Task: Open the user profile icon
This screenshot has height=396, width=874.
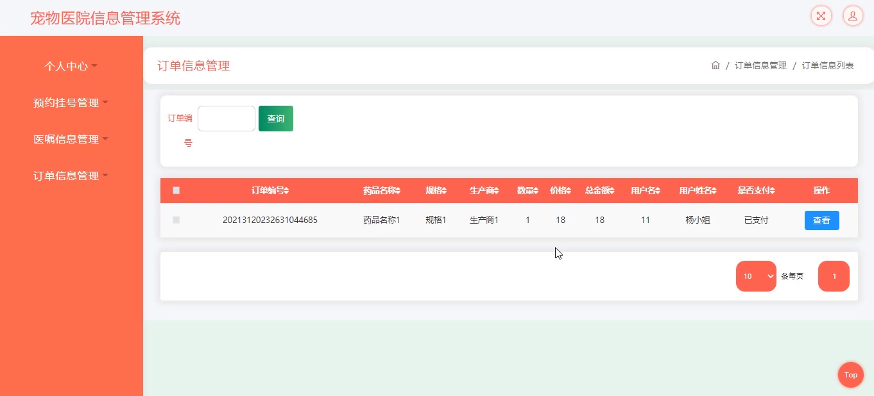Action: coord(853,16)
